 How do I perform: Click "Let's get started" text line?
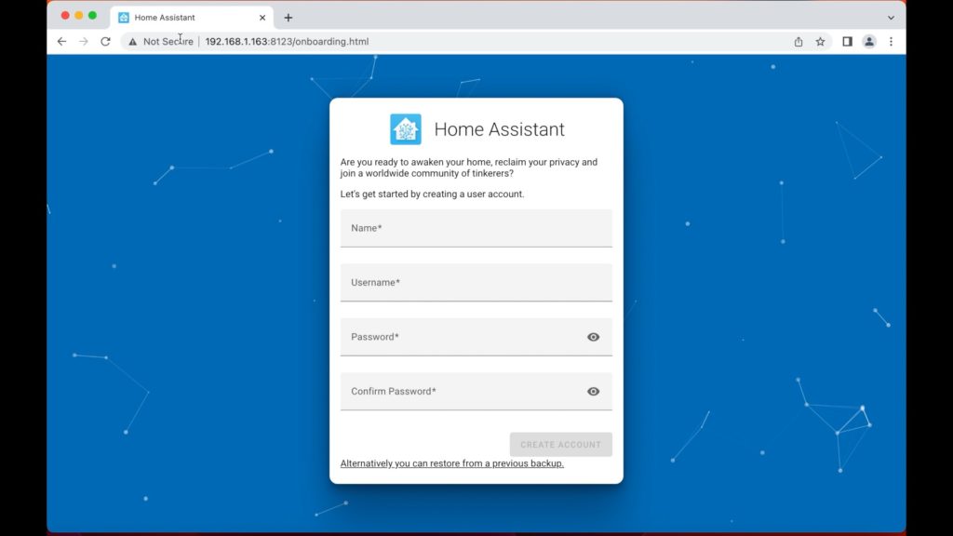[x=432, y=194]
